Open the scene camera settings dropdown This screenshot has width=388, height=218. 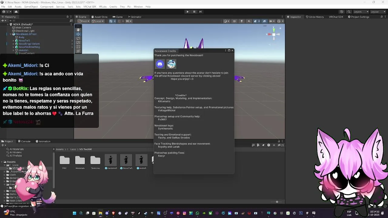point(272,21)
